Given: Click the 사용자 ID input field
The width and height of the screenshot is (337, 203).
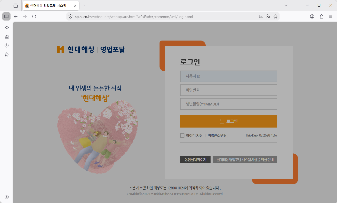Looking at the screenshot, I should 229,76.
